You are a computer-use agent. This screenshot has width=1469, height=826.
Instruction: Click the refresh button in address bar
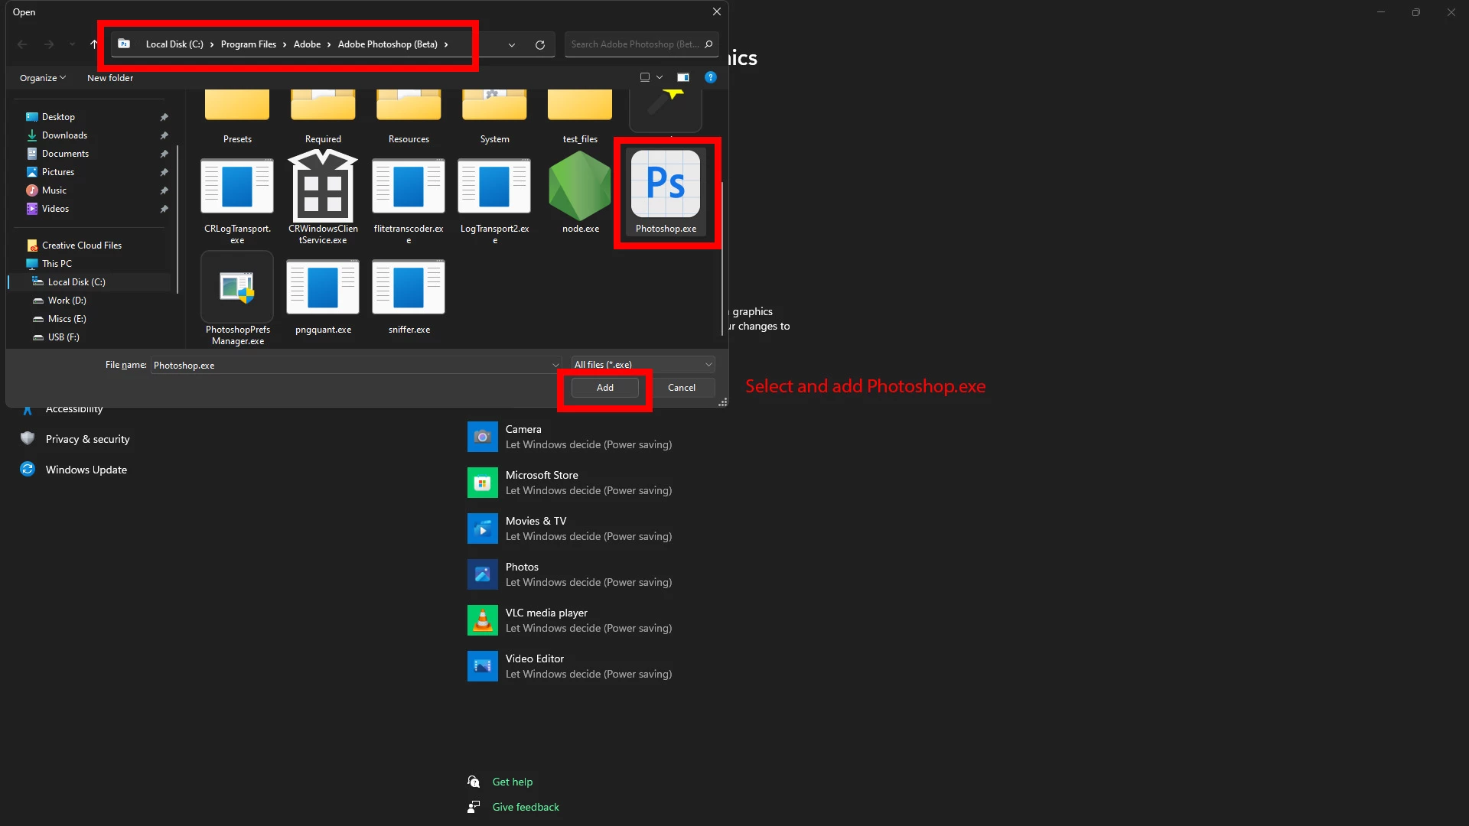540,44
